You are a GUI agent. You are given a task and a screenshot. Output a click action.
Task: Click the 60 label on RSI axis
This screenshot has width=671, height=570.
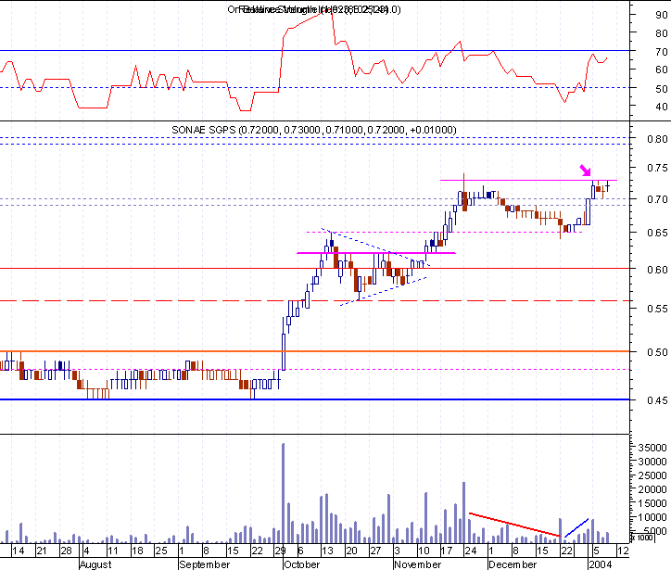pos(661,70)
